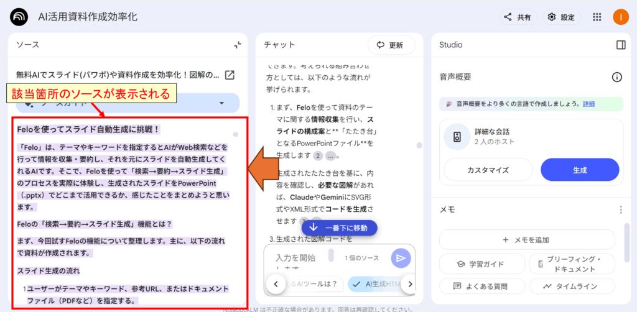This screenshot has width=637, height=312.
Task: Click the speaker icon for 詳細な会話
Action: click(x=457, y=137)
